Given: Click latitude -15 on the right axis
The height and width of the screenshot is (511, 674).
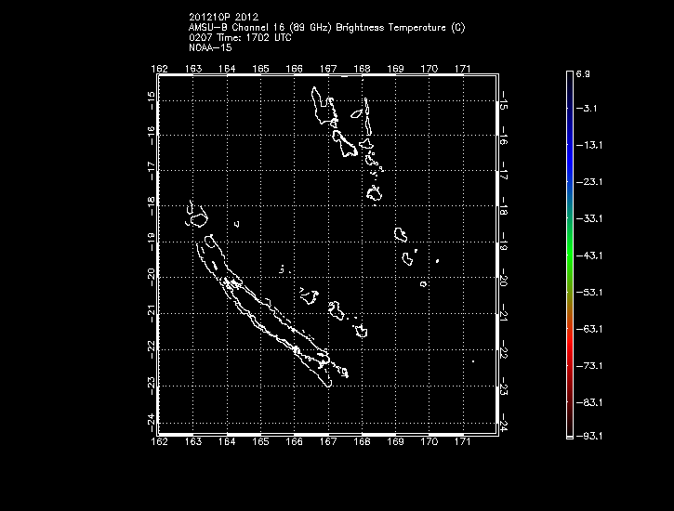Looking at the screenshot, I should pyautogui.click(x=504, y=101).
